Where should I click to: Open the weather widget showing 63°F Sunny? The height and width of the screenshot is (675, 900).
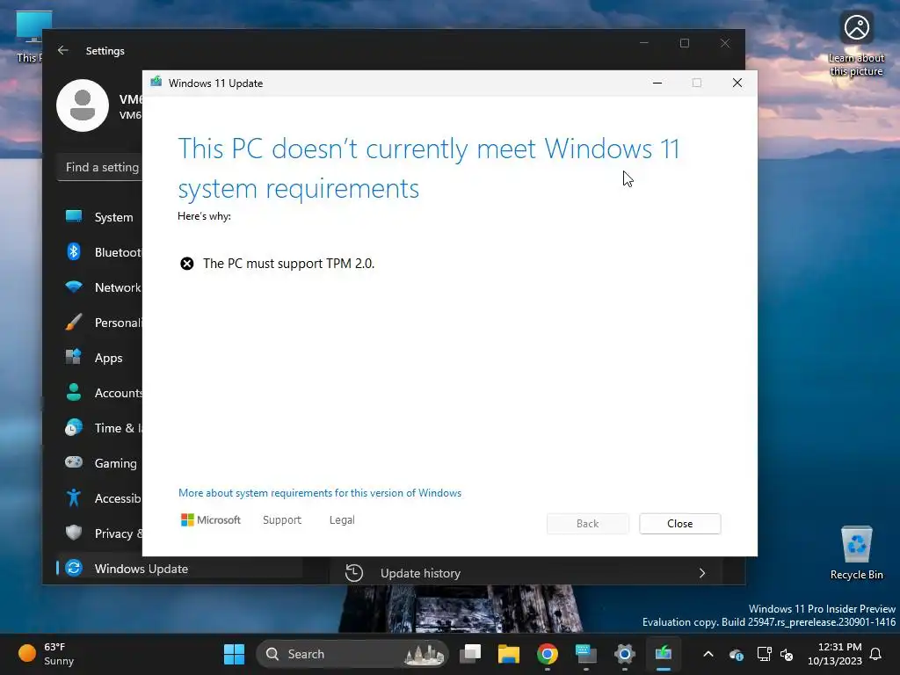(x=47, y=654)
